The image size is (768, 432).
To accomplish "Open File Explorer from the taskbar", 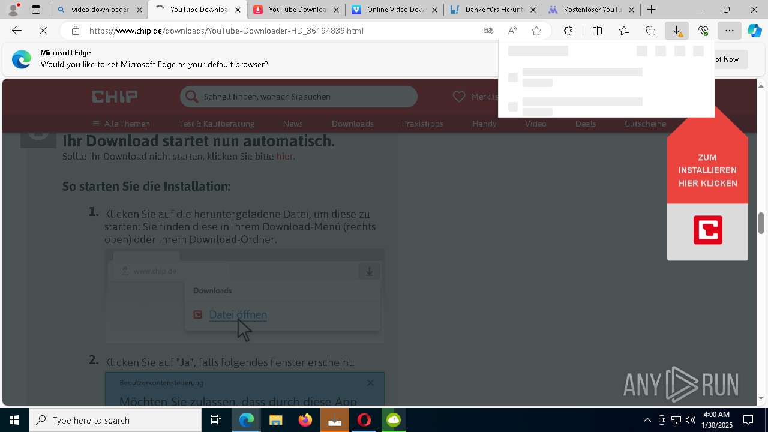I will (x=276, y=420).
